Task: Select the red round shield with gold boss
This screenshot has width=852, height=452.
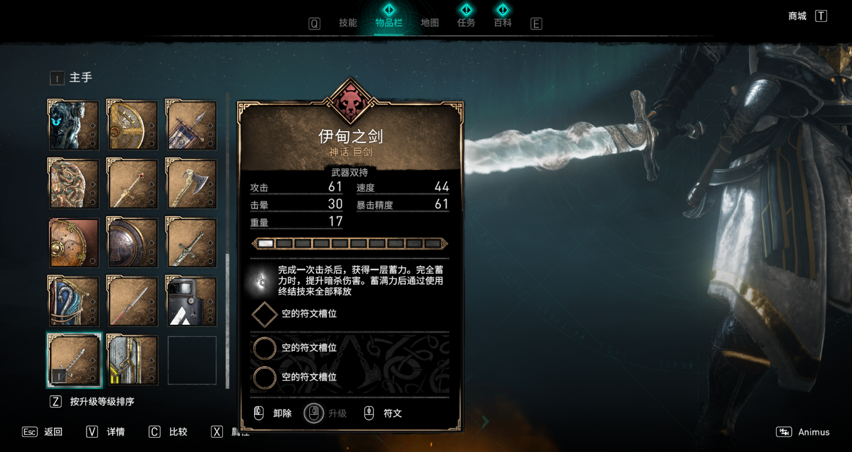Action: [73, 242]
